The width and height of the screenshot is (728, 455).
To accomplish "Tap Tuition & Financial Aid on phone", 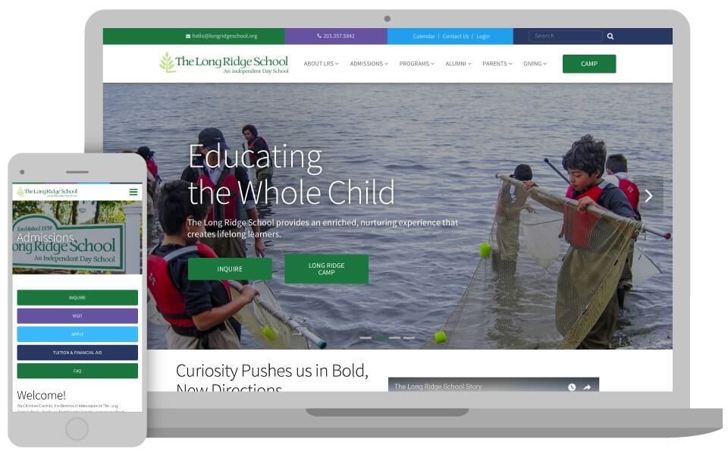I will coord(77,353).
